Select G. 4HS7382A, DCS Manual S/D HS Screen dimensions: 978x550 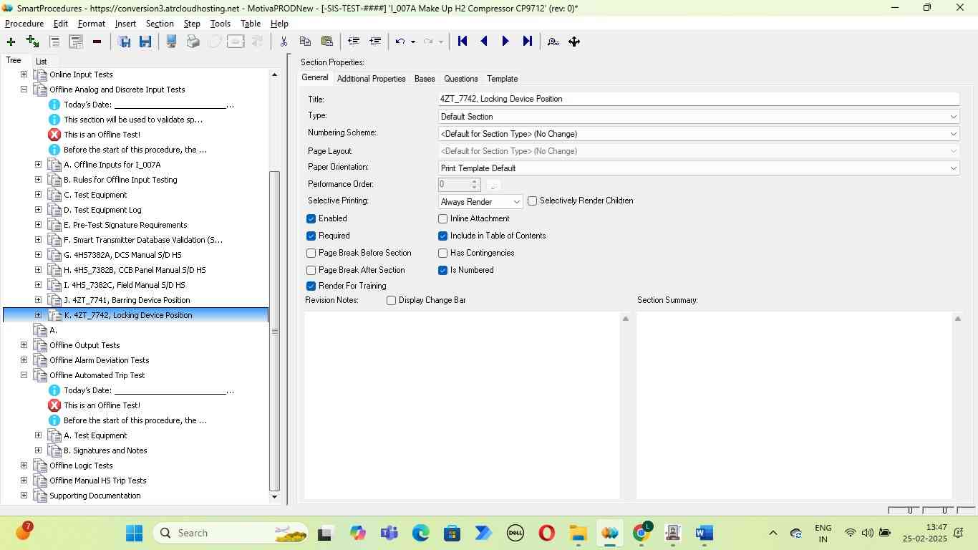click(x=122, y=255)
